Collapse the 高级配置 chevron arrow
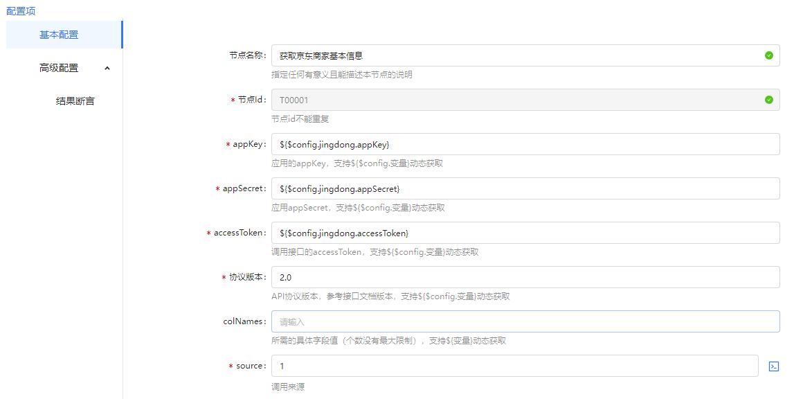794x399 pixels. (x=107, y=68)
